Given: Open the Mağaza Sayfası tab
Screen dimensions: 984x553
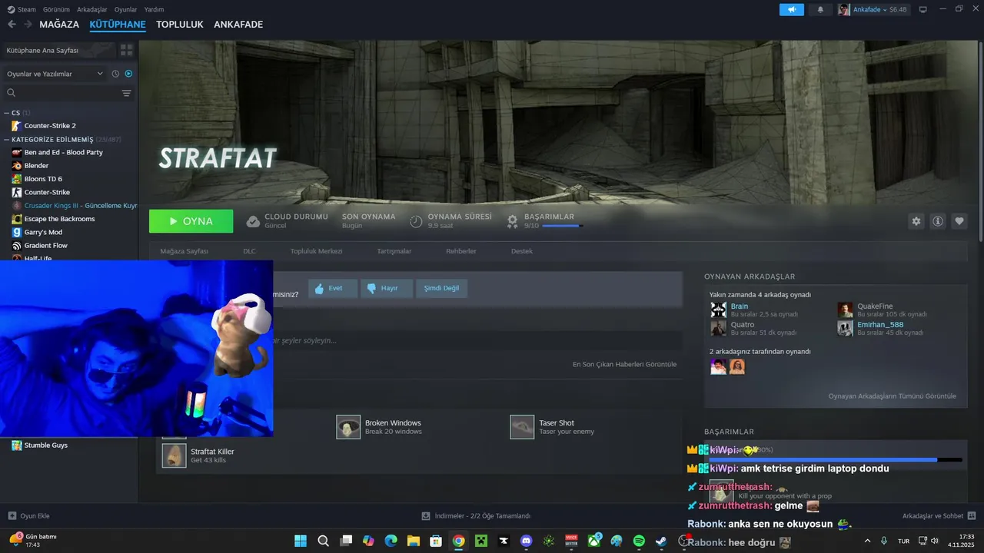Looking at the screenshot, I should coord(184,251).
